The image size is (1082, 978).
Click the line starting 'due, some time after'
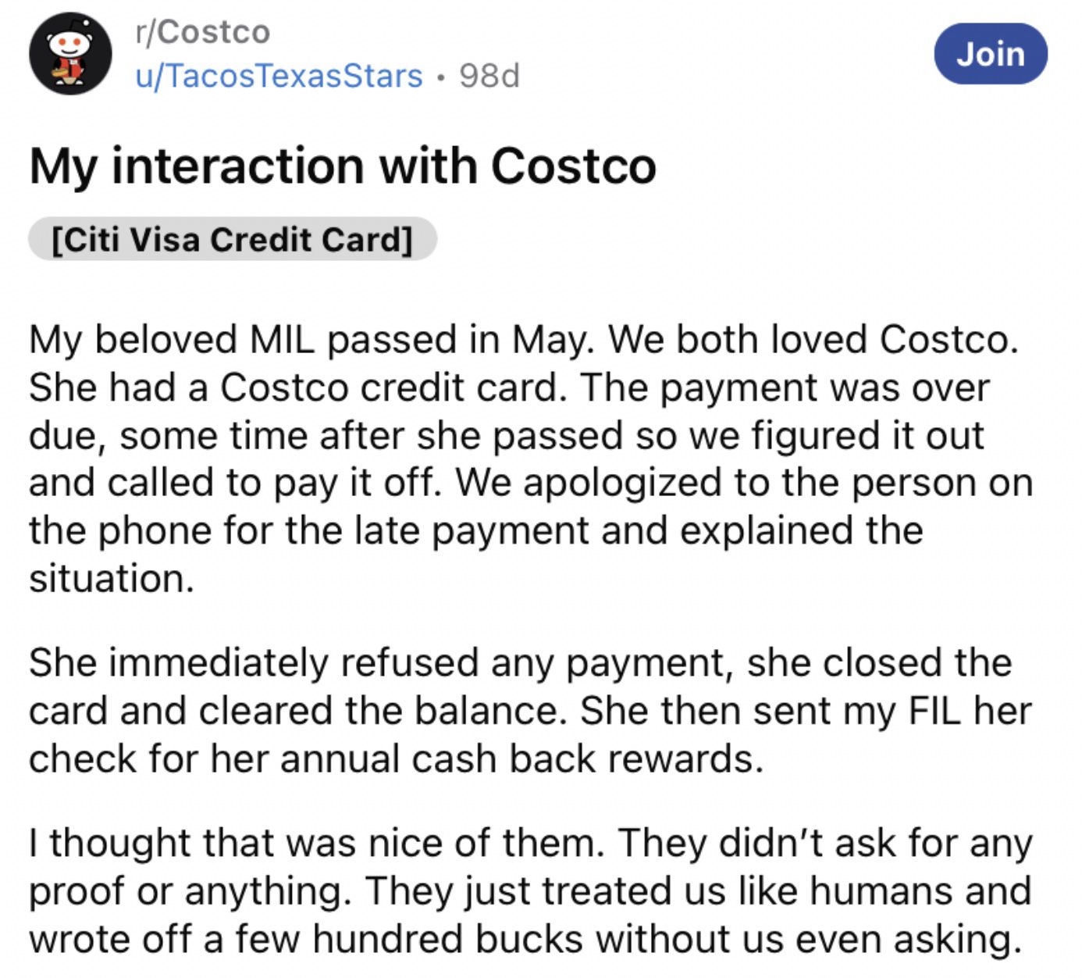coord(507,435)
